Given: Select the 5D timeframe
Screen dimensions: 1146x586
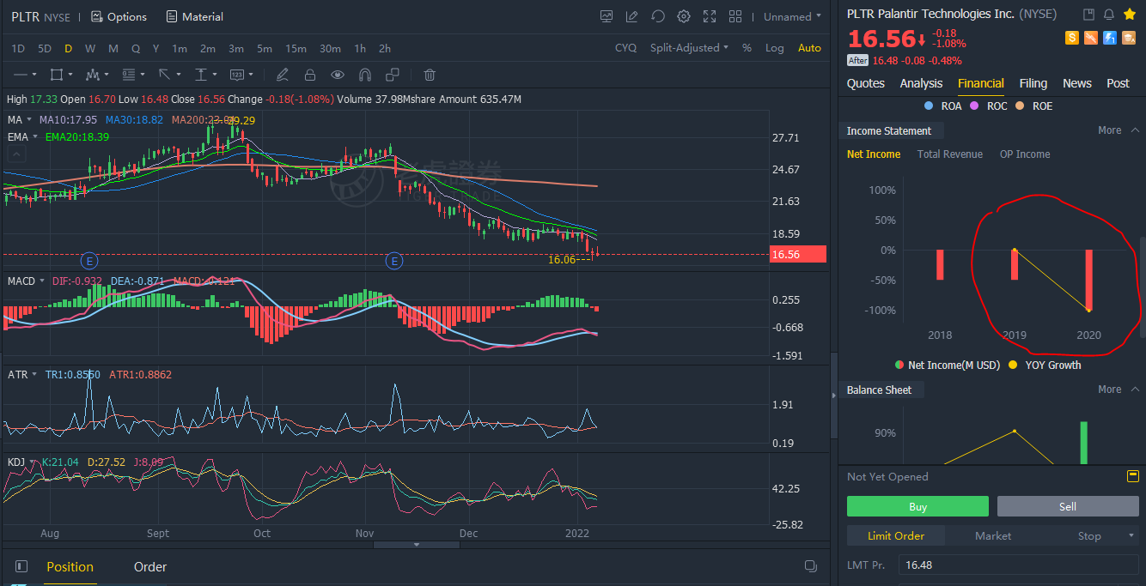Looking at the screenshot, I should tap(45, 48).
